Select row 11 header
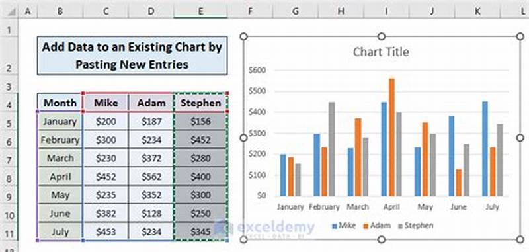This screenshot has width=529, height=252. click(x=9, y=231)
